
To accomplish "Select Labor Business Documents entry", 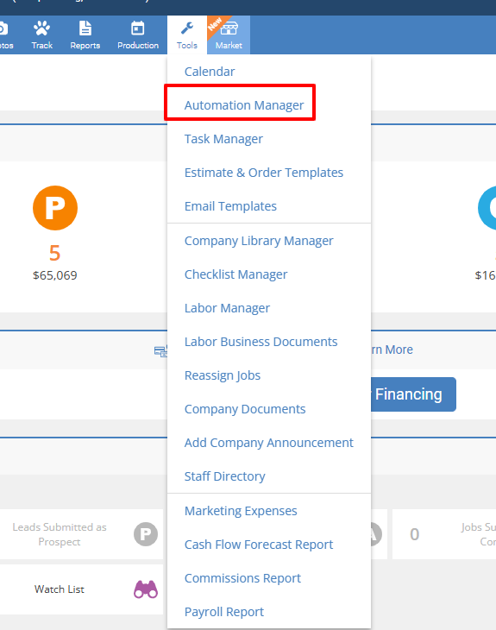I will tap(261, 342).
